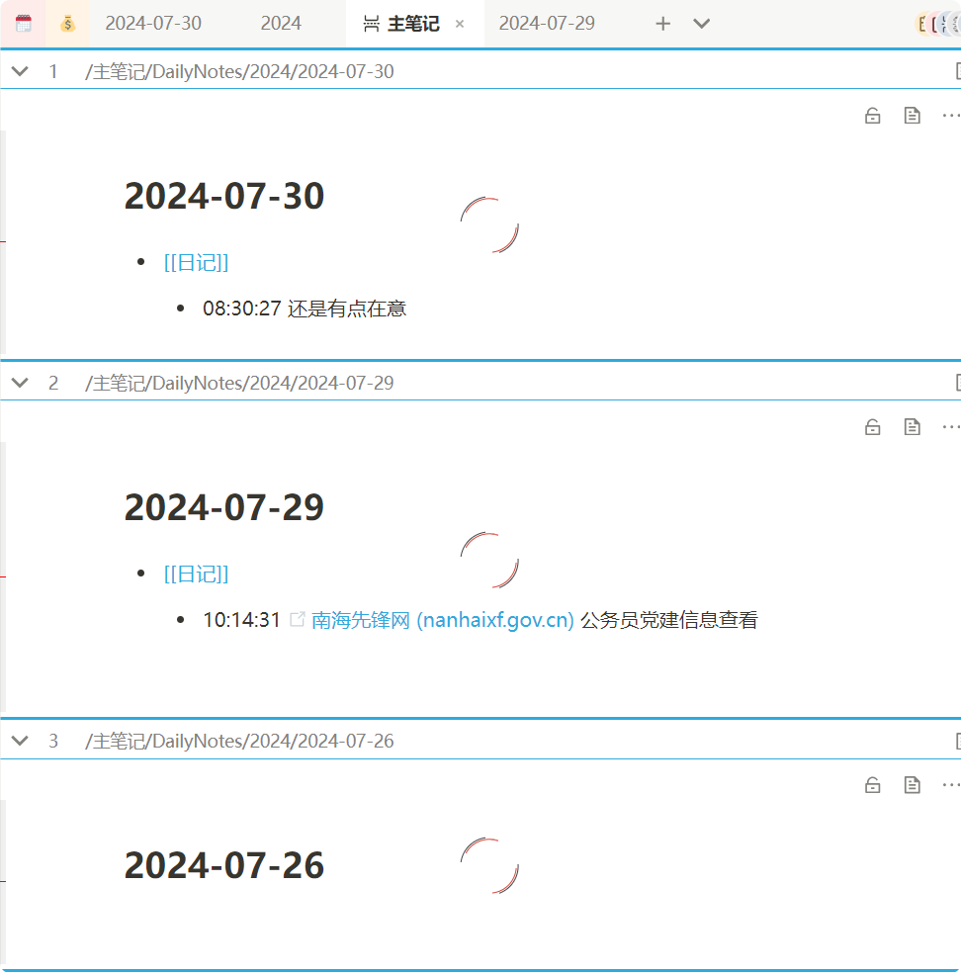961x973 pixels.
Task: Collapse result 1 for 2024-07-30
Action: 20,71
